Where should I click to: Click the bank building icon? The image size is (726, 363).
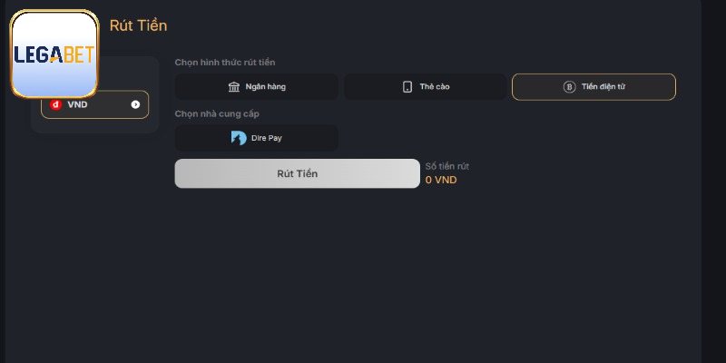coord(234,87)
